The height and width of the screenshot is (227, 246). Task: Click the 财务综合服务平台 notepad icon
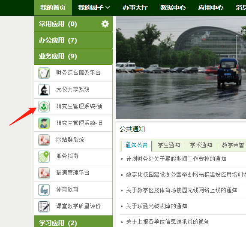point(44,73)
